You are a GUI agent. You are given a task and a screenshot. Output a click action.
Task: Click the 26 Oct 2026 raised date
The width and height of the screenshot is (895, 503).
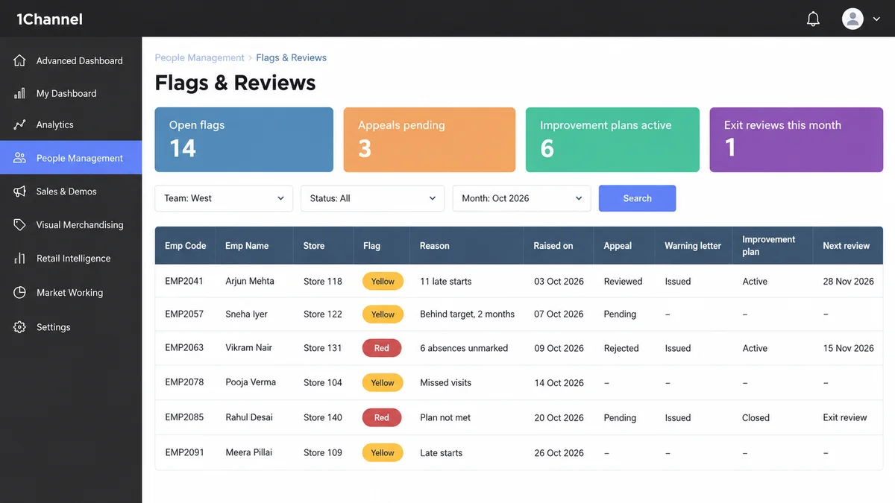pos(559,452)
